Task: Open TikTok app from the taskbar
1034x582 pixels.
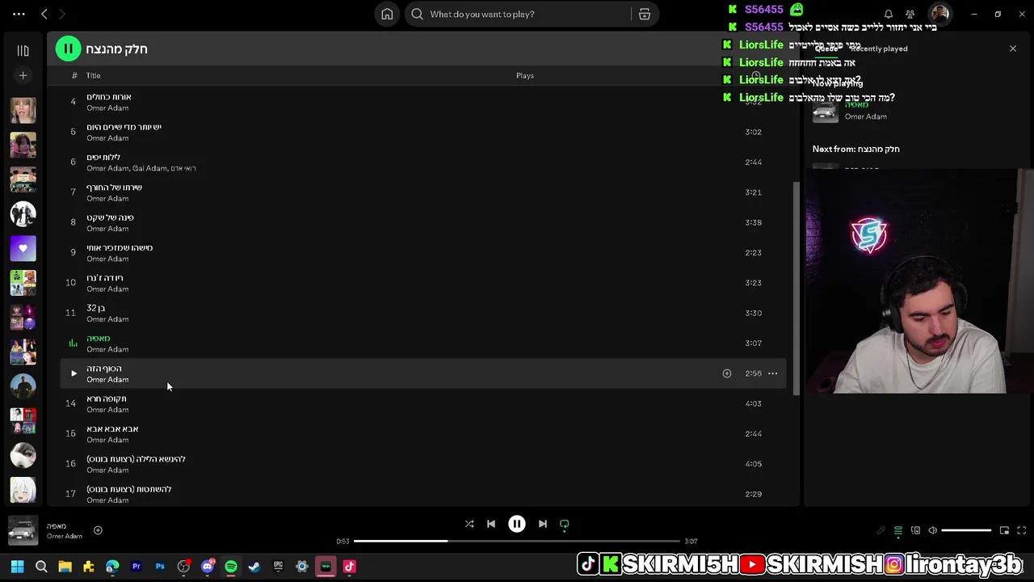Action: [349, 567]
